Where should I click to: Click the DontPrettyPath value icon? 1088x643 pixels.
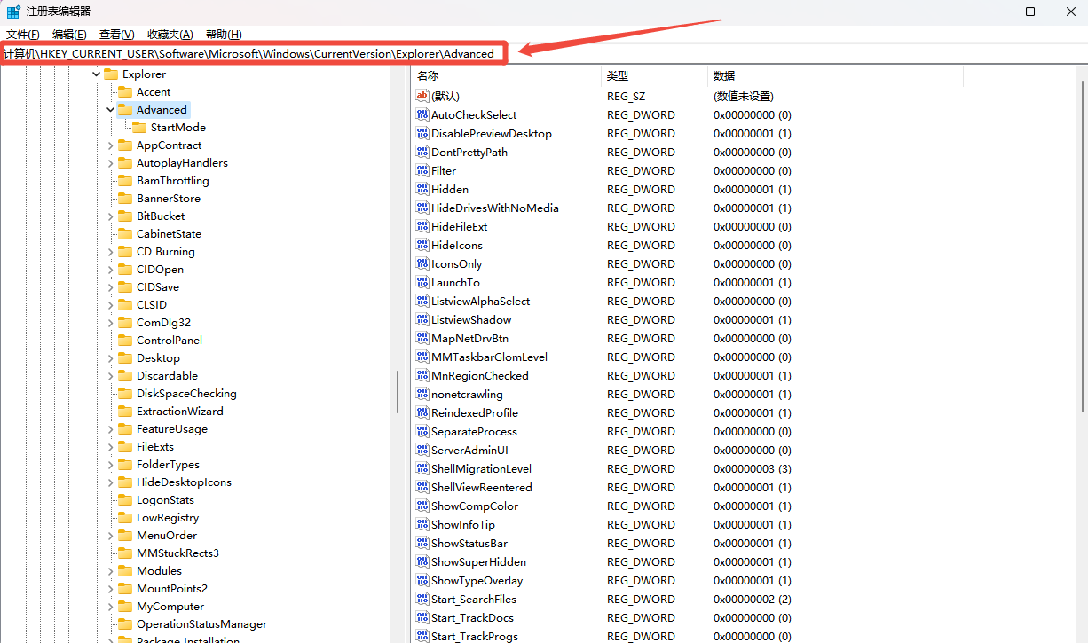422,152
